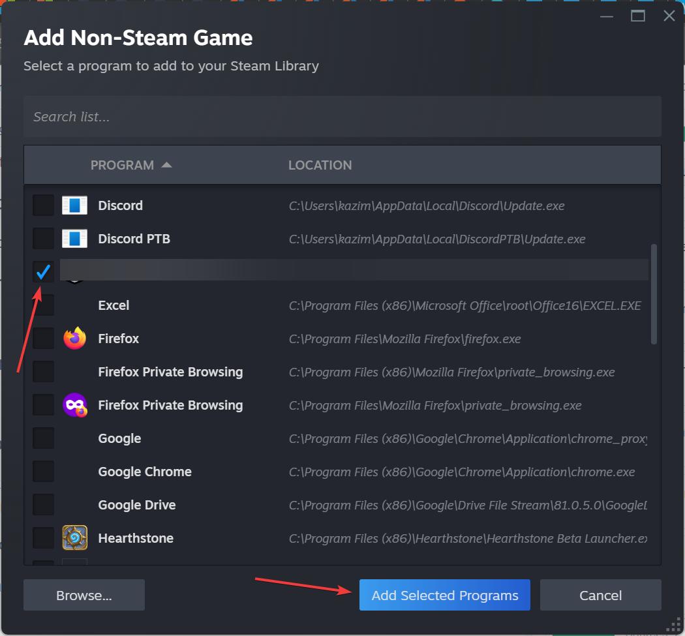The height and width of the screenshot is (636, 685).
Task: Click the Hearthstone Beta Launcher location path
Action: click(468, 538)
